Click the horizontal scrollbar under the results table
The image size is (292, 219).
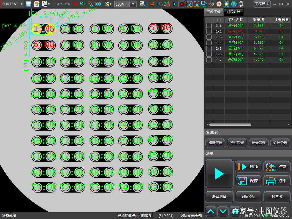click(x=230, y=125)
